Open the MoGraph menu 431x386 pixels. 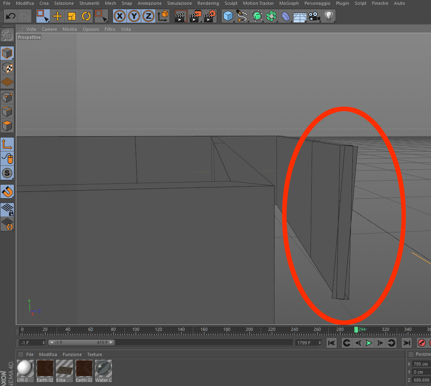tap(289, 3)
